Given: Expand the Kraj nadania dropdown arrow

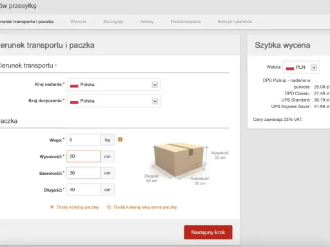Looking at the screenshot, I should 155,85.
